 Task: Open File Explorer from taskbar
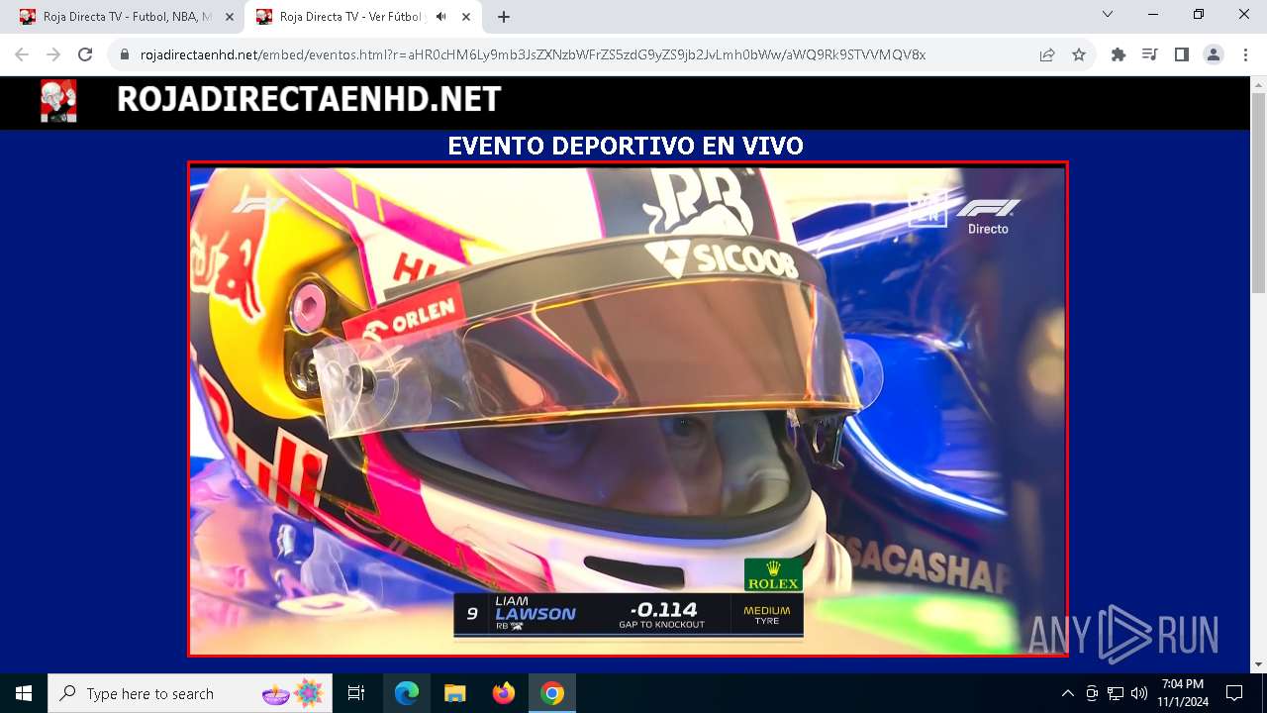(455, 693)
